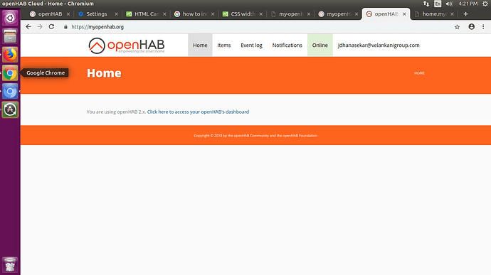Click the openHAB dashboard access link
This screenshot has width=491, height=275.
(198, 112)
